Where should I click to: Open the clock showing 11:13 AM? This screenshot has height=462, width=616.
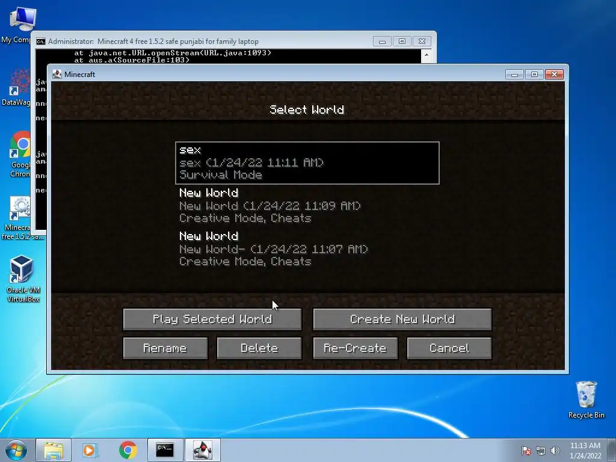[585, 450]
